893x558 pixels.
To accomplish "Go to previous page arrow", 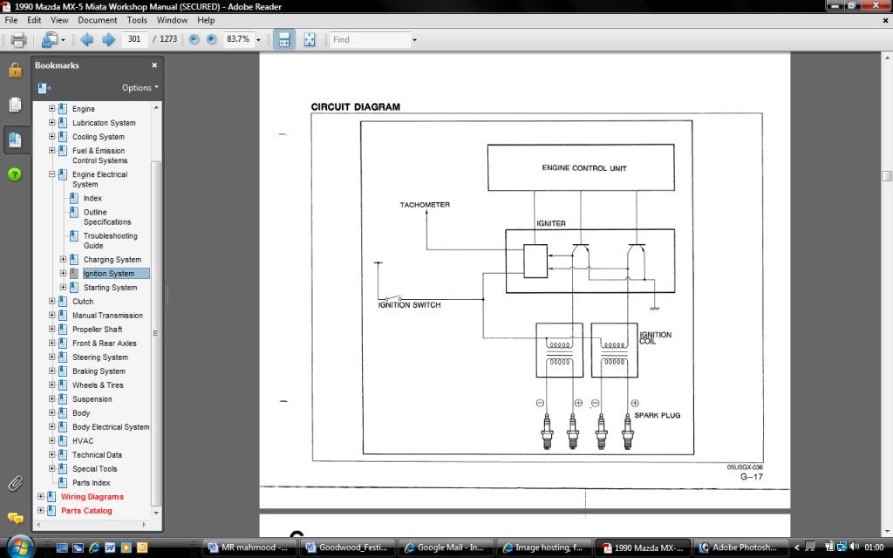I will (86, 40).
